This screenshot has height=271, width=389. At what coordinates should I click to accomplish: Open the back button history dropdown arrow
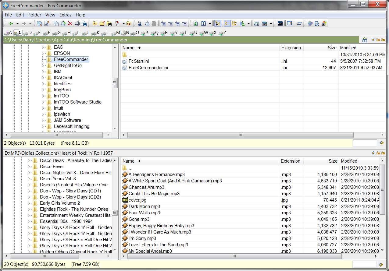17,23
